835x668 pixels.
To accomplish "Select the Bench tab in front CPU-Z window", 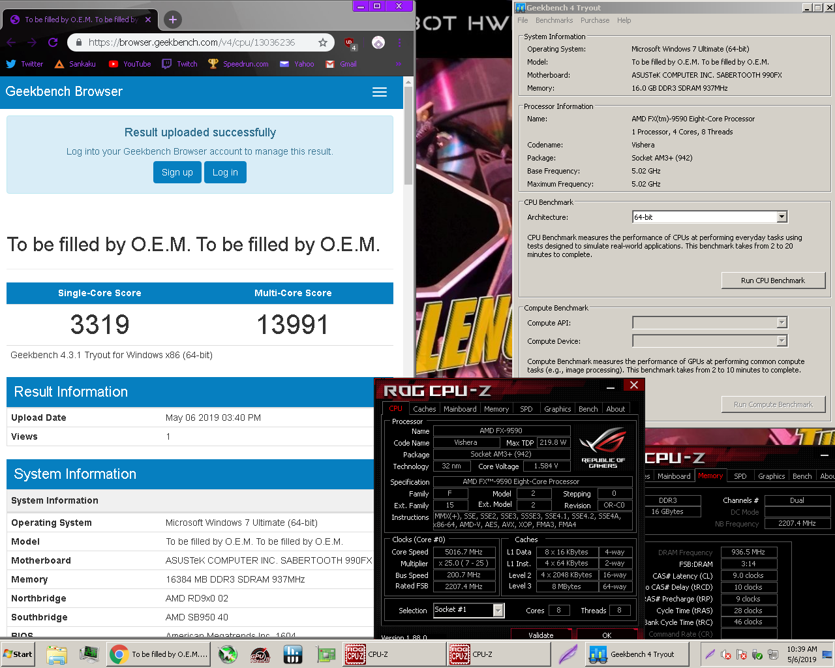I will click(588, 409).
